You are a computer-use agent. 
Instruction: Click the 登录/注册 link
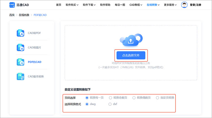click(x=196, y=5)
